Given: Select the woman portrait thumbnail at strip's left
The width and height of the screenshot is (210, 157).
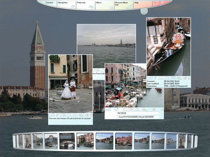Looking at the screenshot, I should (x=28, y=141).
